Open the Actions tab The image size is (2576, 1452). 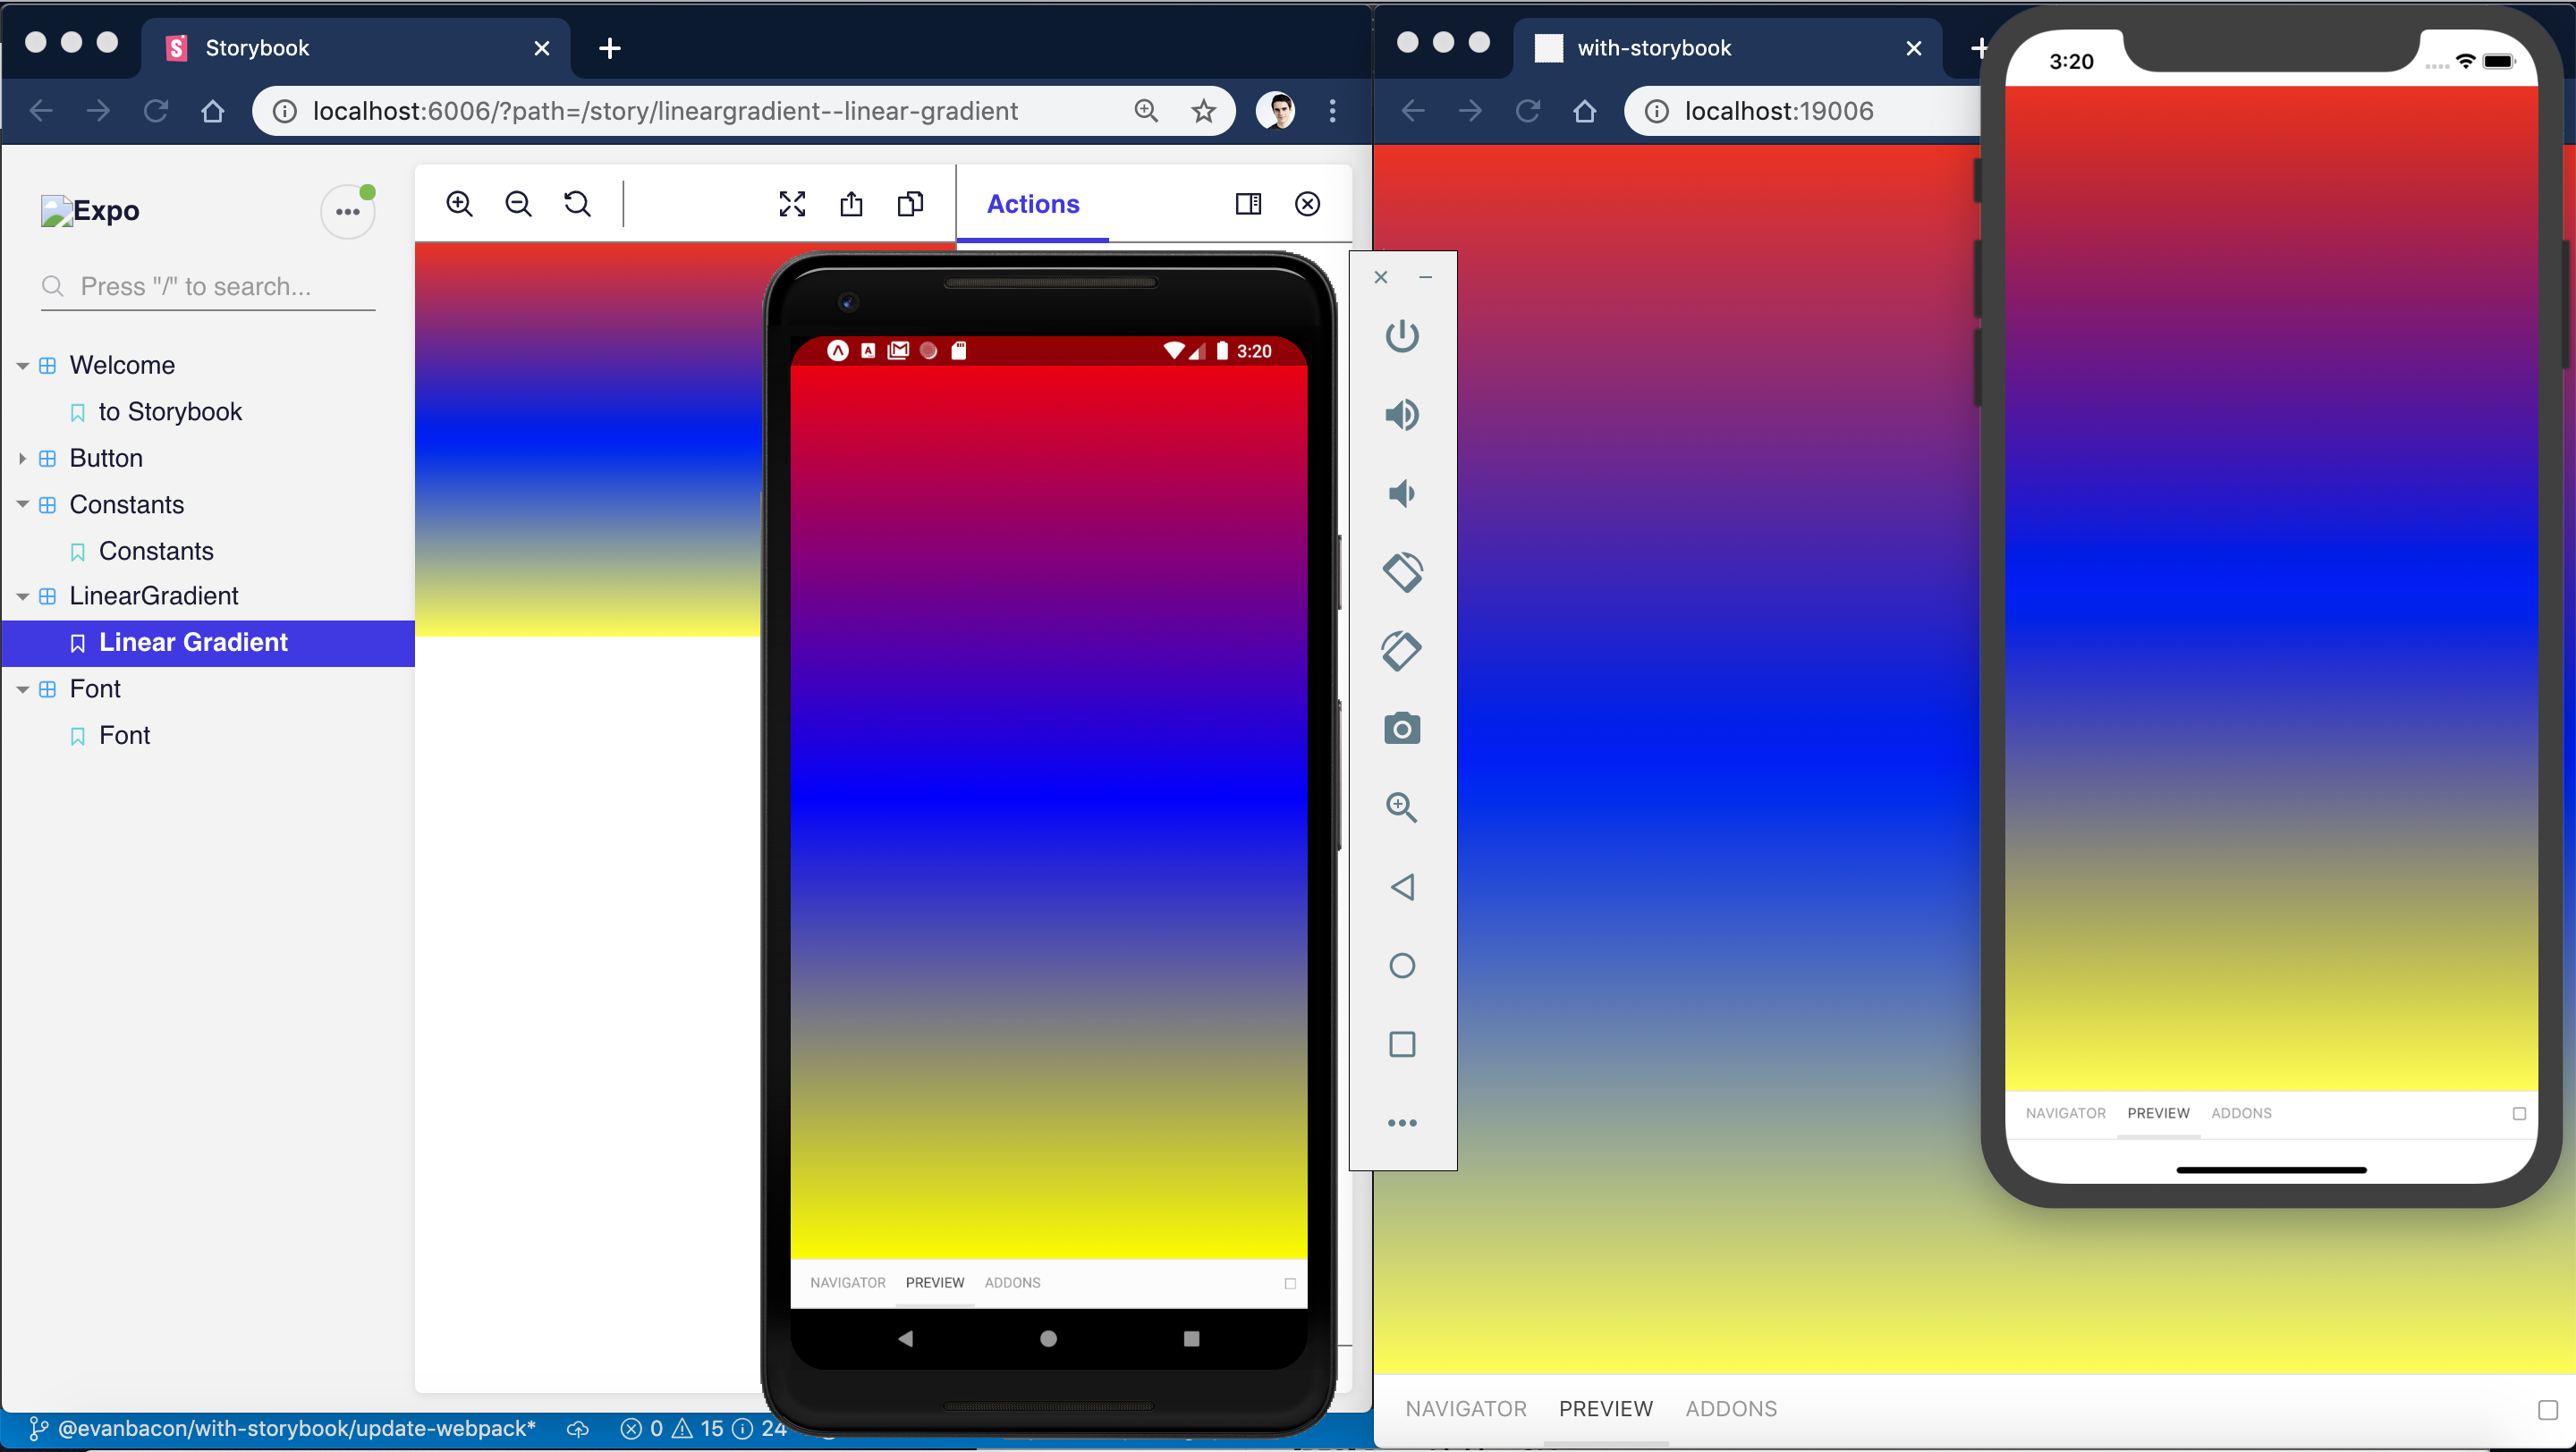click(x=1033, y=204)
